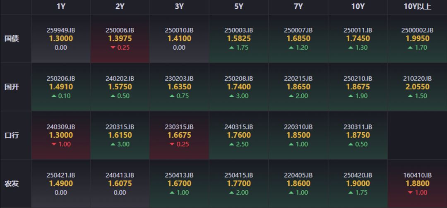Click the red down arrow under 160410.IB
447x208 pixels.
click(410, 193)
